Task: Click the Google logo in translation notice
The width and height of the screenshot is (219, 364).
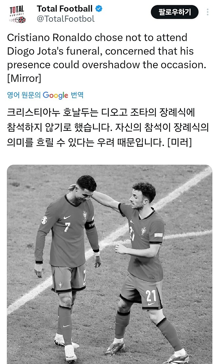Action: 55,95
